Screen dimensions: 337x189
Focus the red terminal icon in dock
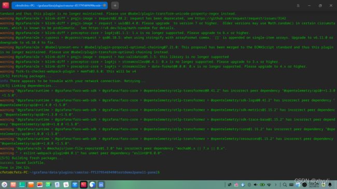[83, 184]
